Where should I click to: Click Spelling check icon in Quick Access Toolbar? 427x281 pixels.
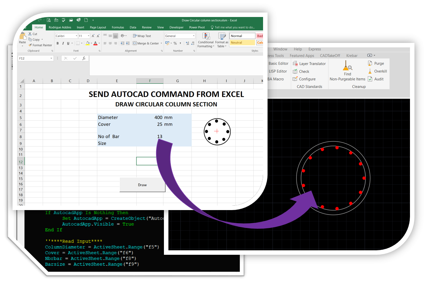[x=63, y=20]
